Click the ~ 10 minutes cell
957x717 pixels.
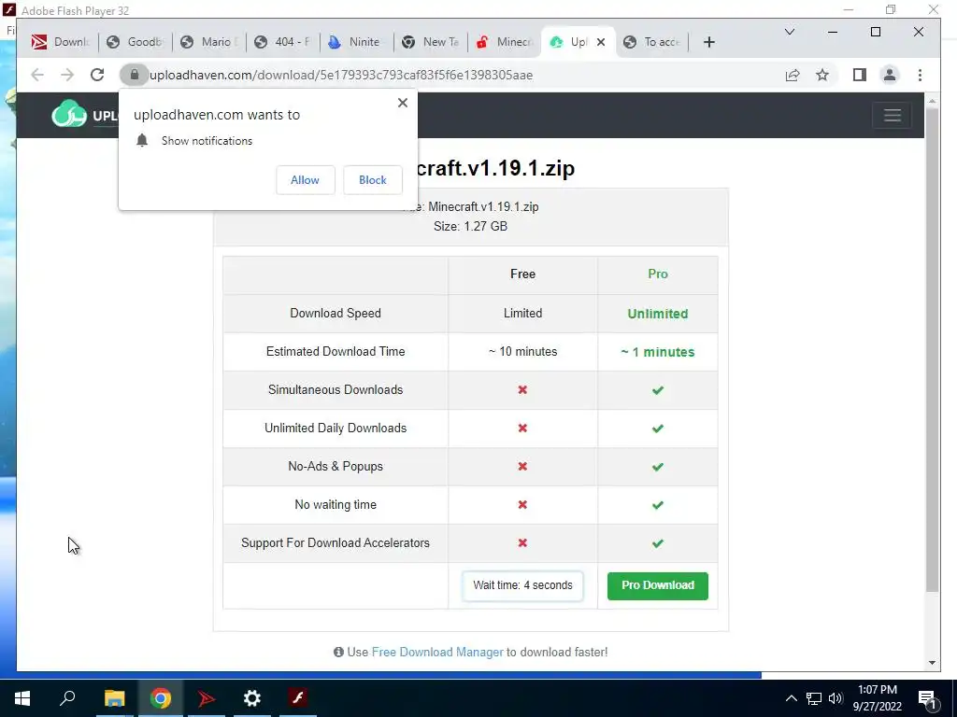coord(522,351)
